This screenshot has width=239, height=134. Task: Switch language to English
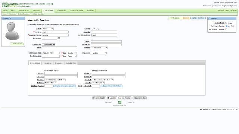[x=222, y=3]
